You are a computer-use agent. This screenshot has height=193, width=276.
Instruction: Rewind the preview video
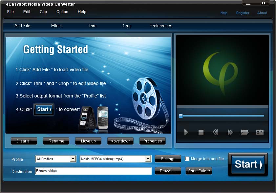tap(215, 132)
